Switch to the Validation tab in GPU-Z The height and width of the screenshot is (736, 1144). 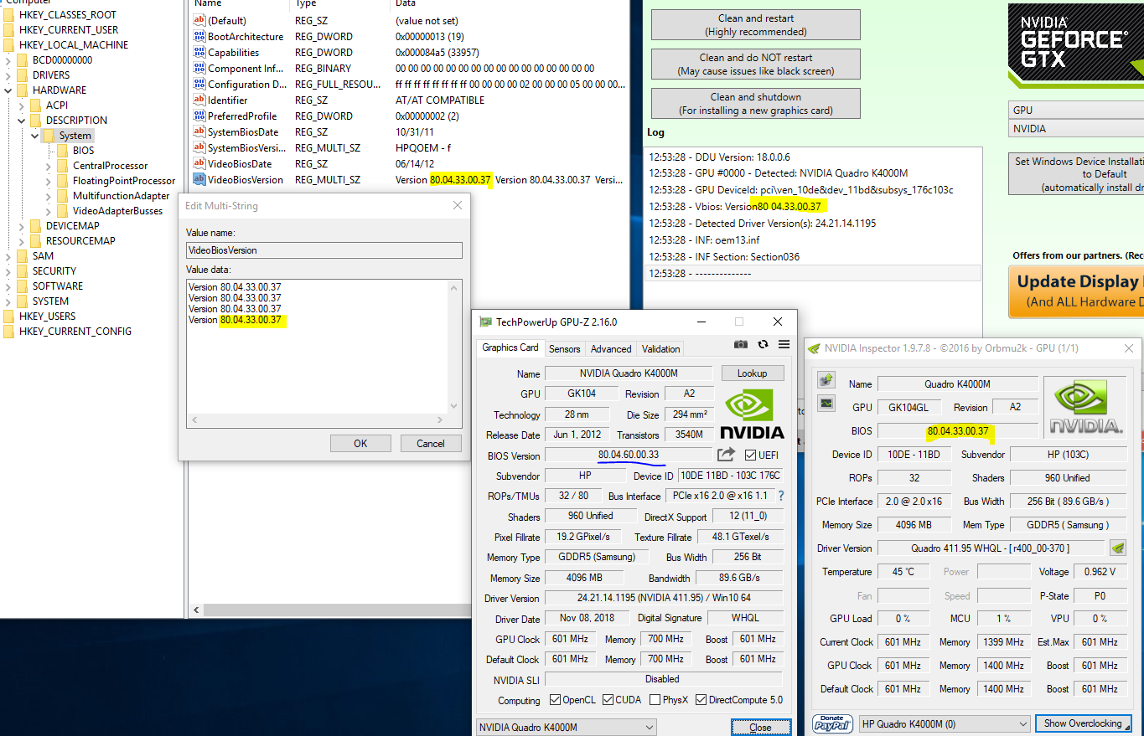click(660, 348)
